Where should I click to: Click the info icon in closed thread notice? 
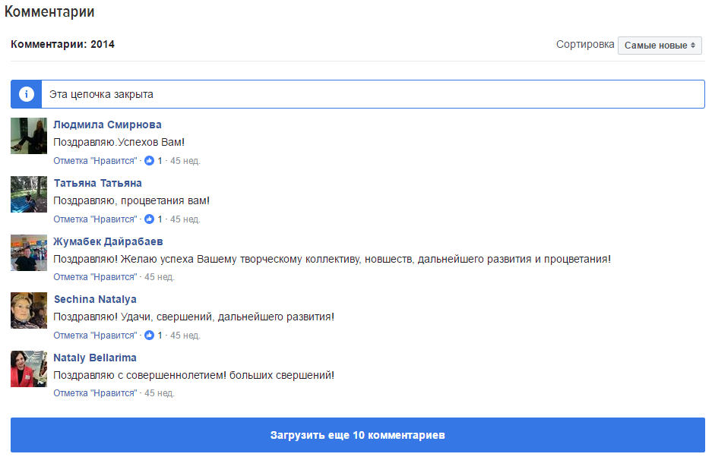pos(27,94)
